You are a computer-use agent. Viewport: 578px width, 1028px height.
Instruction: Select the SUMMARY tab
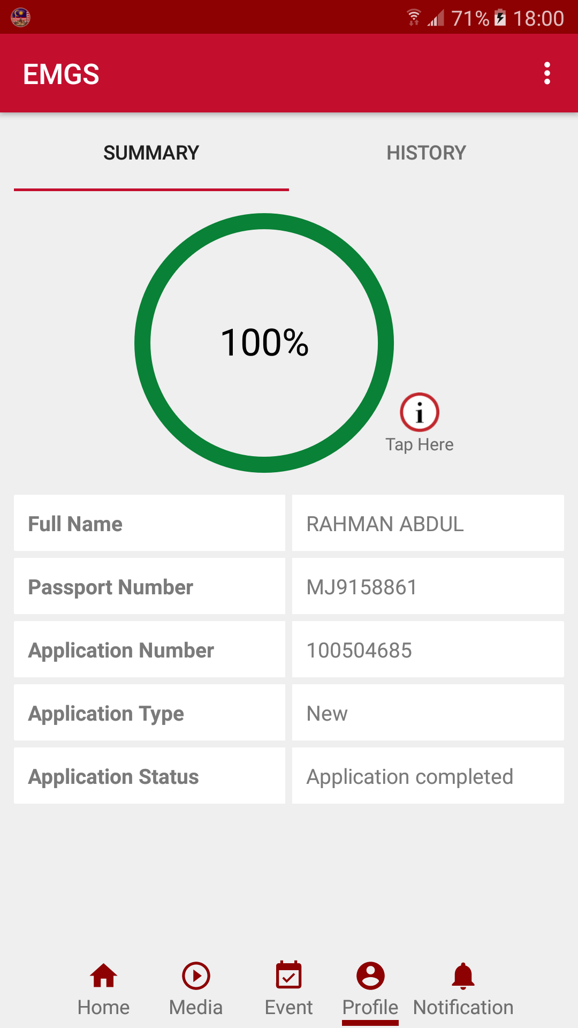(151, 153)
